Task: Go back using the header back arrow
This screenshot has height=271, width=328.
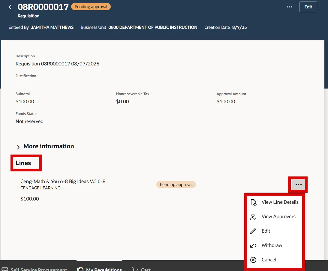Action: click(10, 7)
